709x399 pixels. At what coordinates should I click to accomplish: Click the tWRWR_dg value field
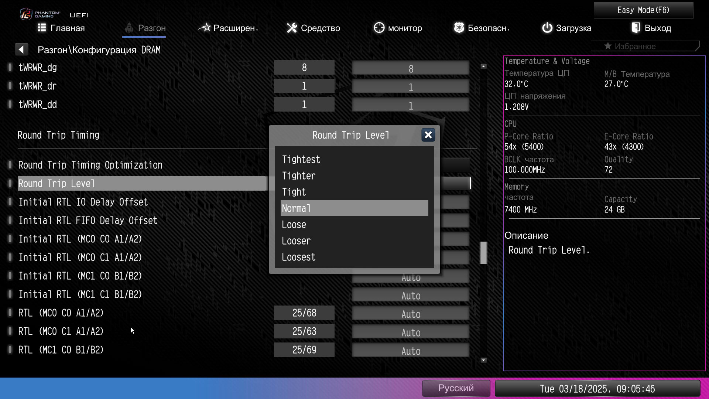tap(410, 68)
